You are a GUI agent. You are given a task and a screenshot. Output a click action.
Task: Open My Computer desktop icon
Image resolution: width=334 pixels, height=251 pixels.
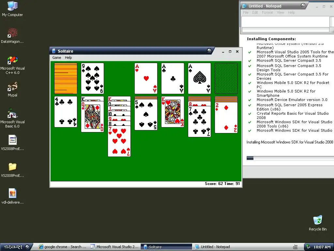coord(12,9)
